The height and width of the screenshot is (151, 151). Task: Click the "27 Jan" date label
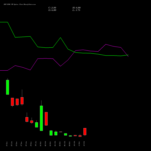[21, 144]
